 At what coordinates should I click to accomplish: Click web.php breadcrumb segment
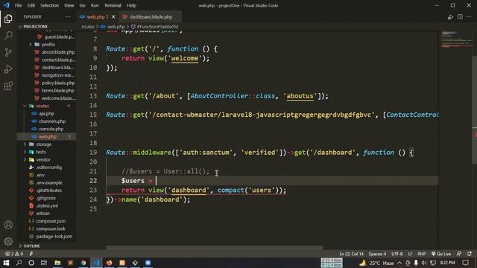[116, 27]
